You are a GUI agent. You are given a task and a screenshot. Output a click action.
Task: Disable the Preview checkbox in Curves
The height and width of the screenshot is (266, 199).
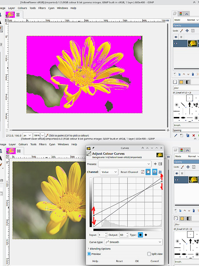(x=89, y=254)
